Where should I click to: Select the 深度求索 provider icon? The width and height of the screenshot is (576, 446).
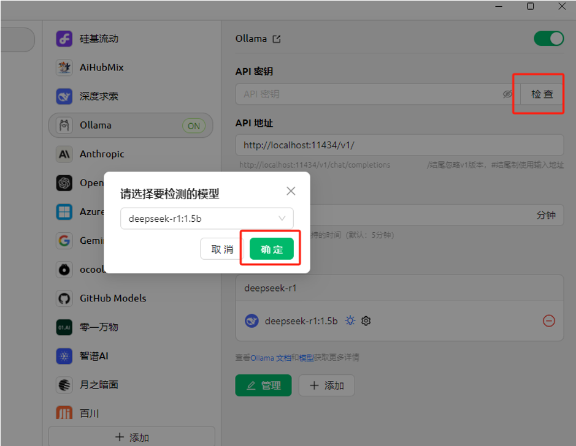click(x=64, y=96)
